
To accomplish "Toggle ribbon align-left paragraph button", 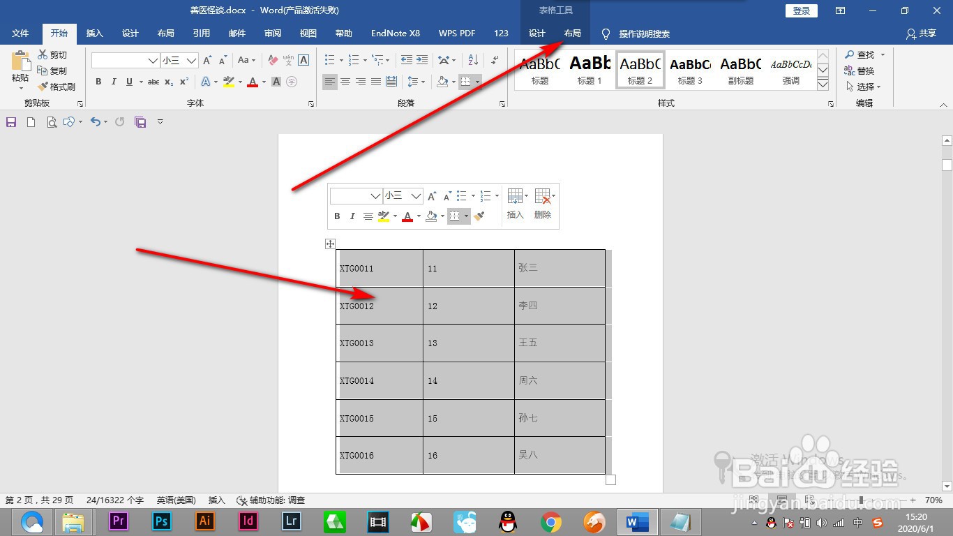I will click(x=330, y=82).
